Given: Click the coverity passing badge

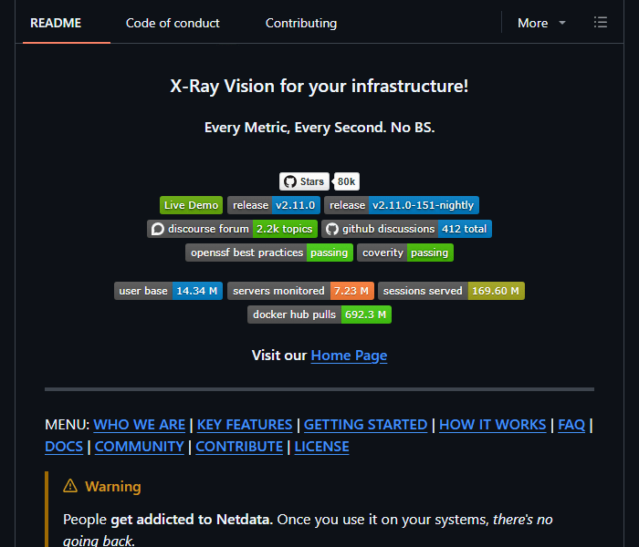Looking at the screenshot, I should [405, 253].
